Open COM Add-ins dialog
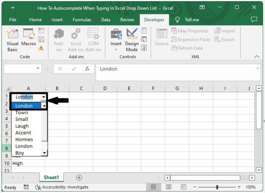 [x=93, y=40]
